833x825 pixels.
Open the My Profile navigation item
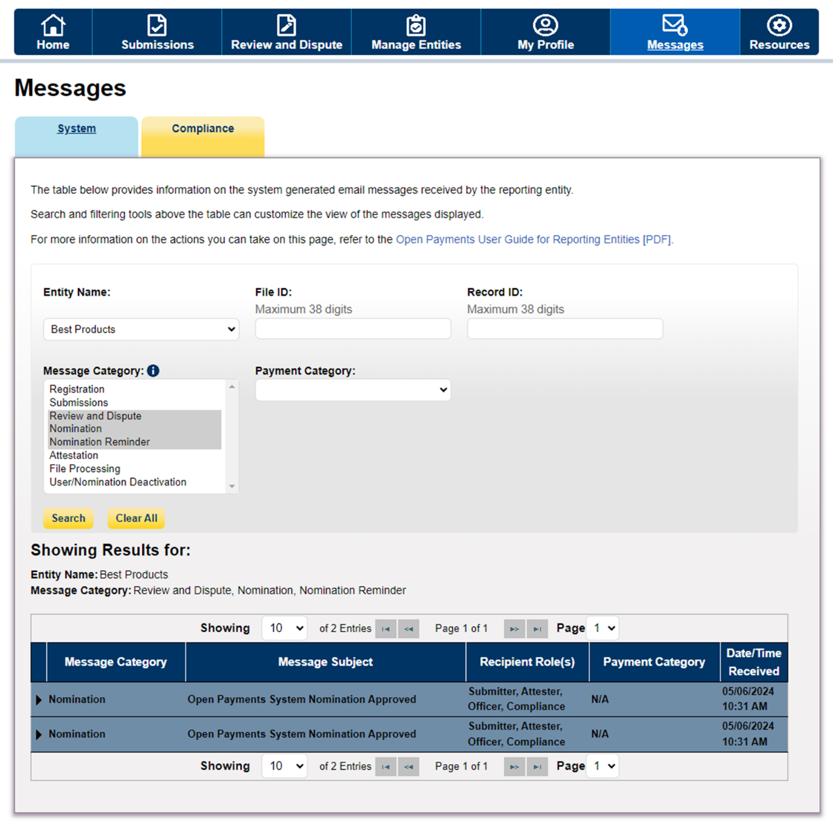(x=545, y=32)
